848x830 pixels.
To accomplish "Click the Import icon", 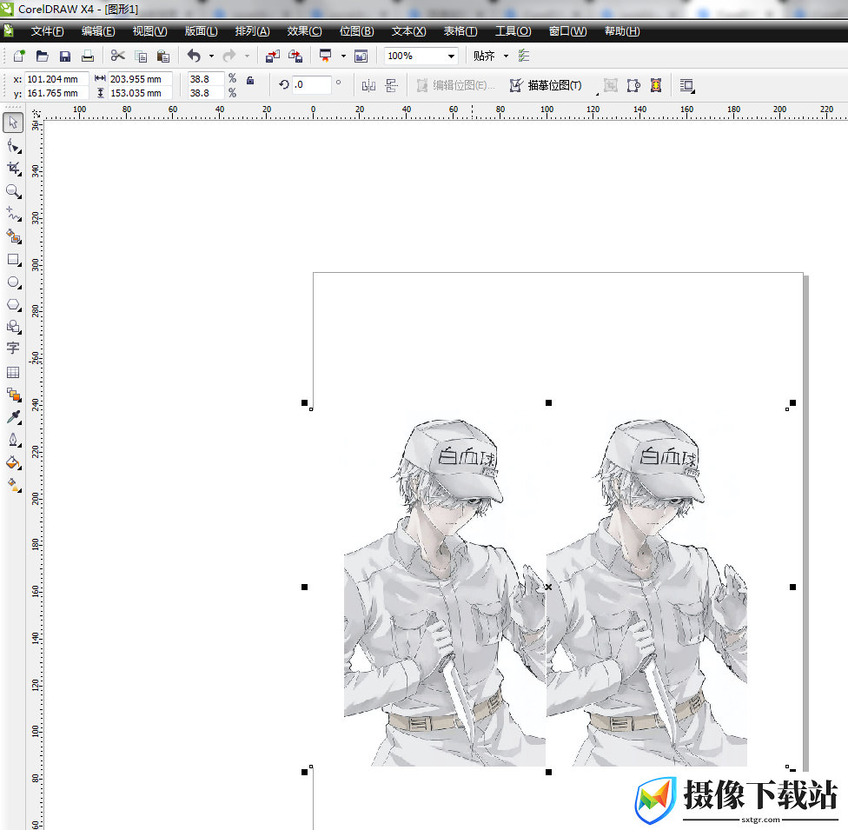I will click(273, 56).
